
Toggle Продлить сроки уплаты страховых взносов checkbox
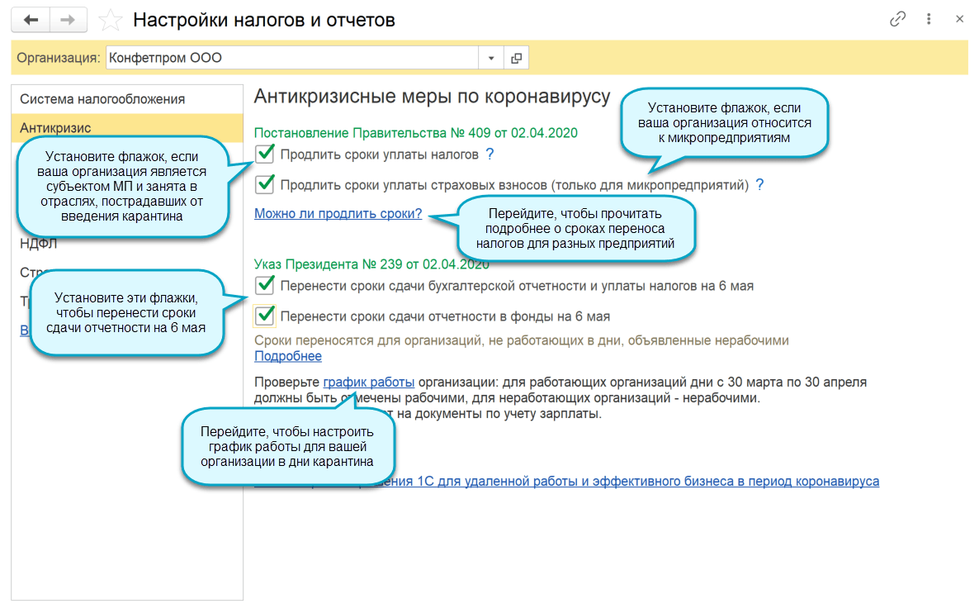[x=265, y=184]
